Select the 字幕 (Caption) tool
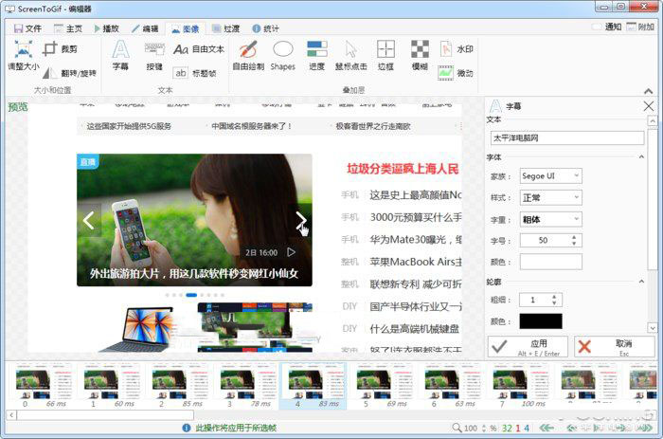This screenshot has height=439, width=663. tap(120, 55)
